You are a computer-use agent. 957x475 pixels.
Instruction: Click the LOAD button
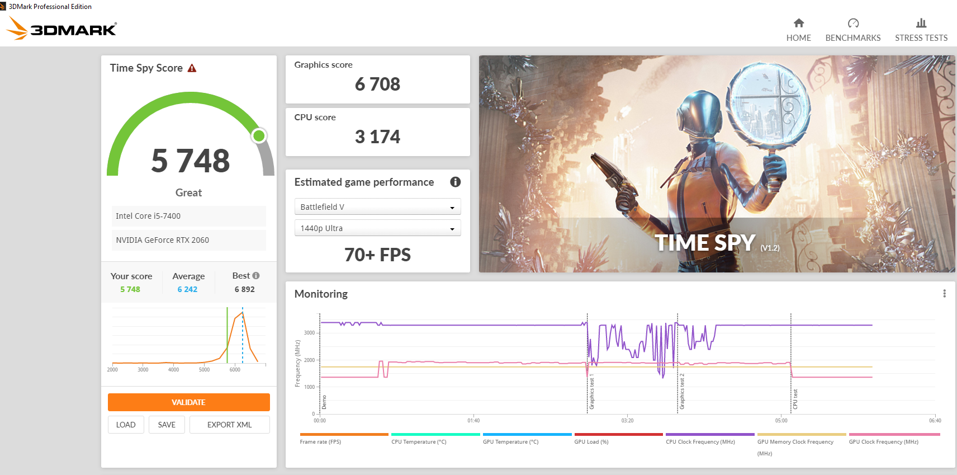(x=126, y=425)
